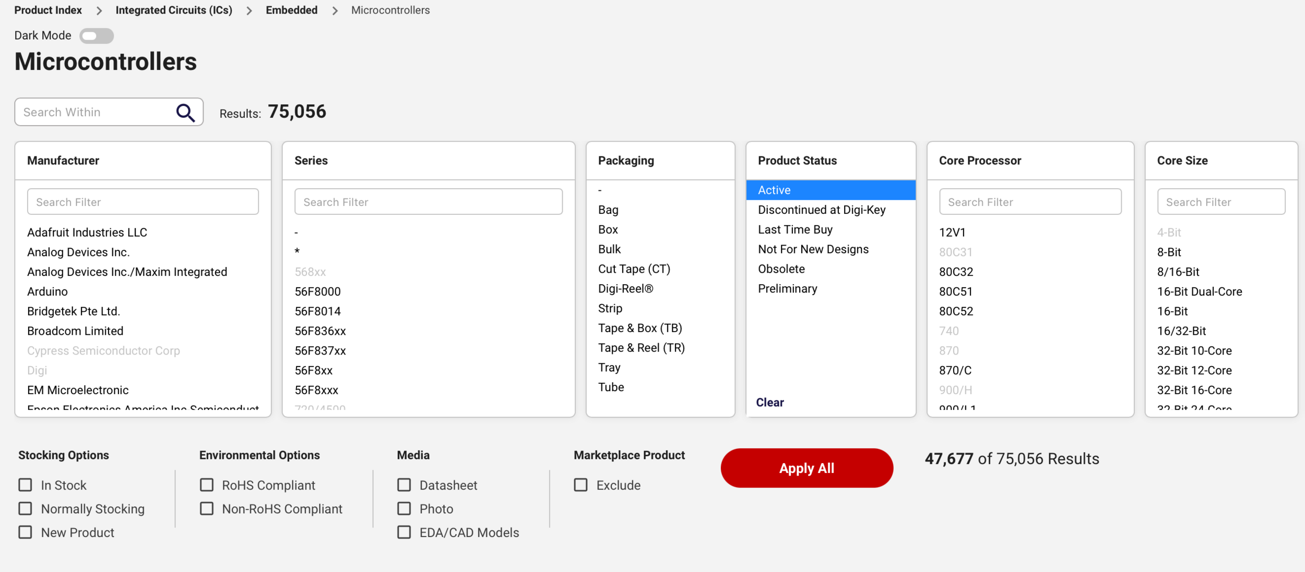The width and height of the screenshot is (1305, 572).
Task: Open Integrated Circuits (ICs) breadcrumb link
Action: coord(174,10)
